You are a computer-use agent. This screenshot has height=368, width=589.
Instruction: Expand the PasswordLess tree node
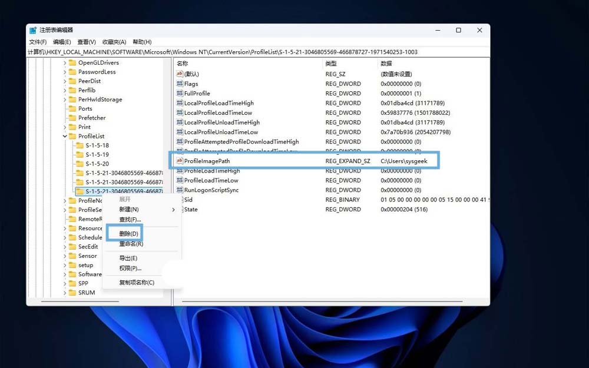(x=65, y=72)
